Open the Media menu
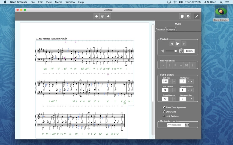This screenshot has width=233, height=145. click(x=59, y=2)
